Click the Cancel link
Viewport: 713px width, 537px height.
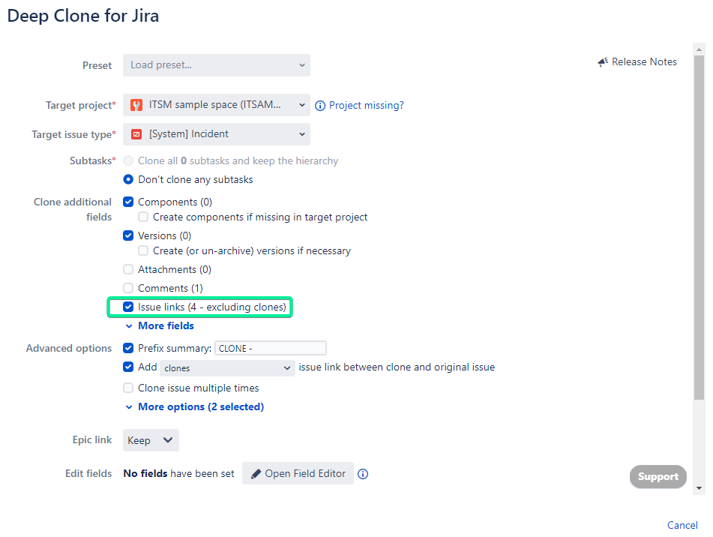coord(682,525)
